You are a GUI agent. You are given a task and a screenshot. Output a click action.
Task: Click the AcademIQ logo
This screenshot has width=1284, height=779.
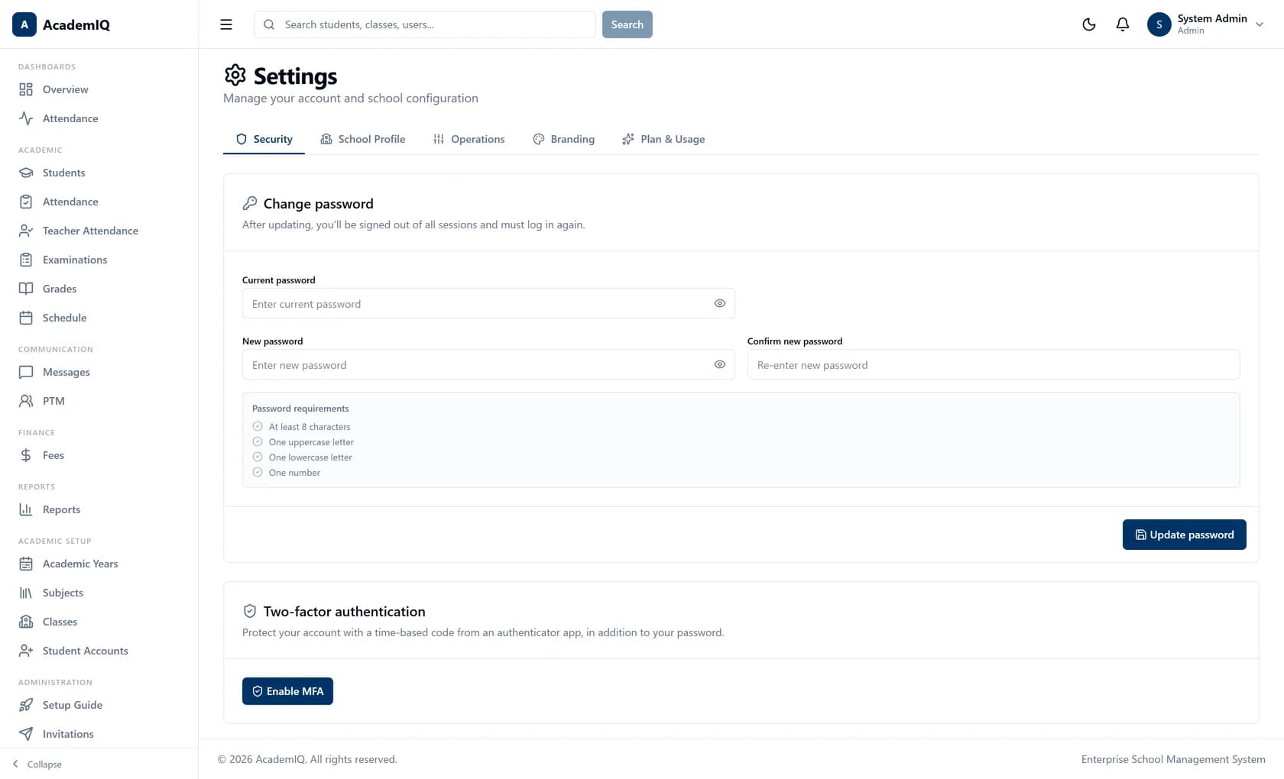click(61, 24)
